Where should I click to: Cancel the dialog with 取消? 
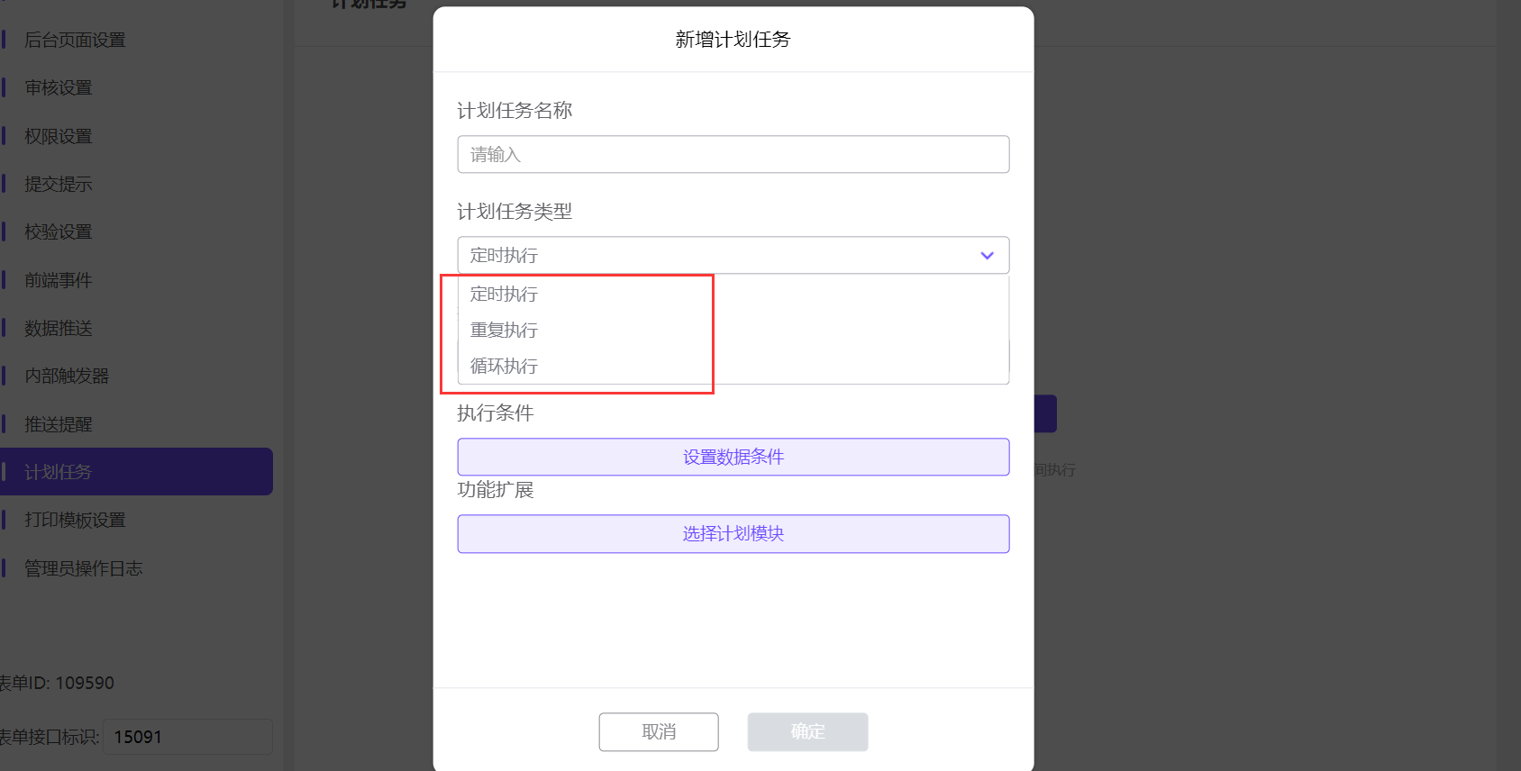(659, 732)
